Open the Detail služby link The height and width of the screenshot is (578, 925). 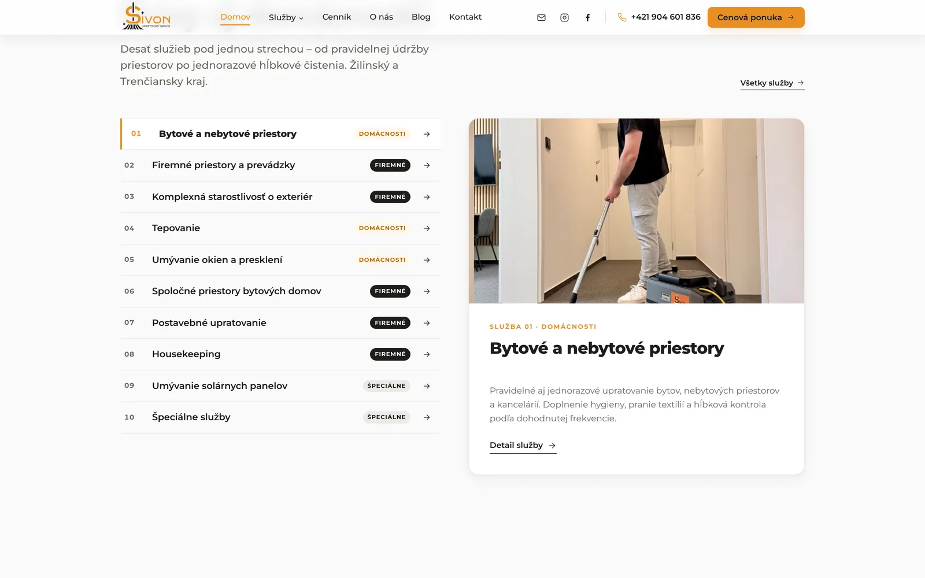[x=523, y=446]
